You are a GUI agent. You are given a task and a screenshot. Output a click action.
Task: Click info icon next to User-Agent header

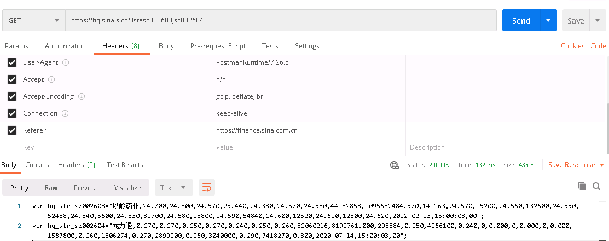click(x=66, y=62)
